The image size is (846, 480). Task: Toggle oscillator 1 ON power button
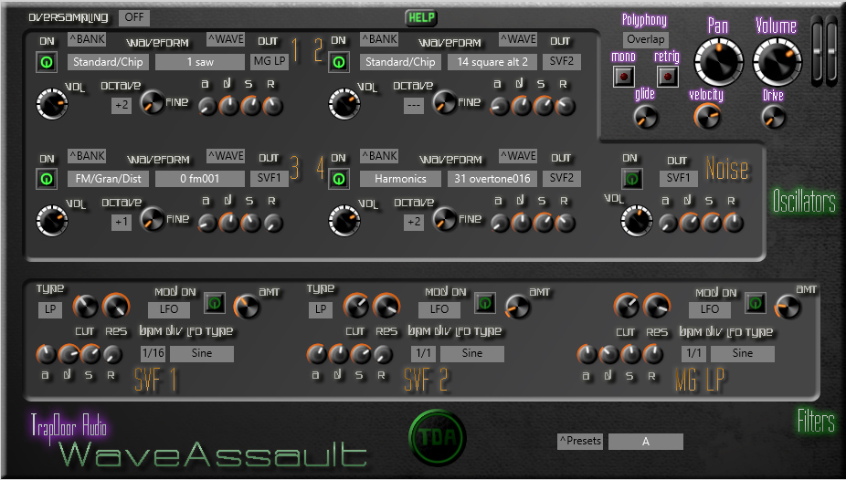[x=47, y=62]
